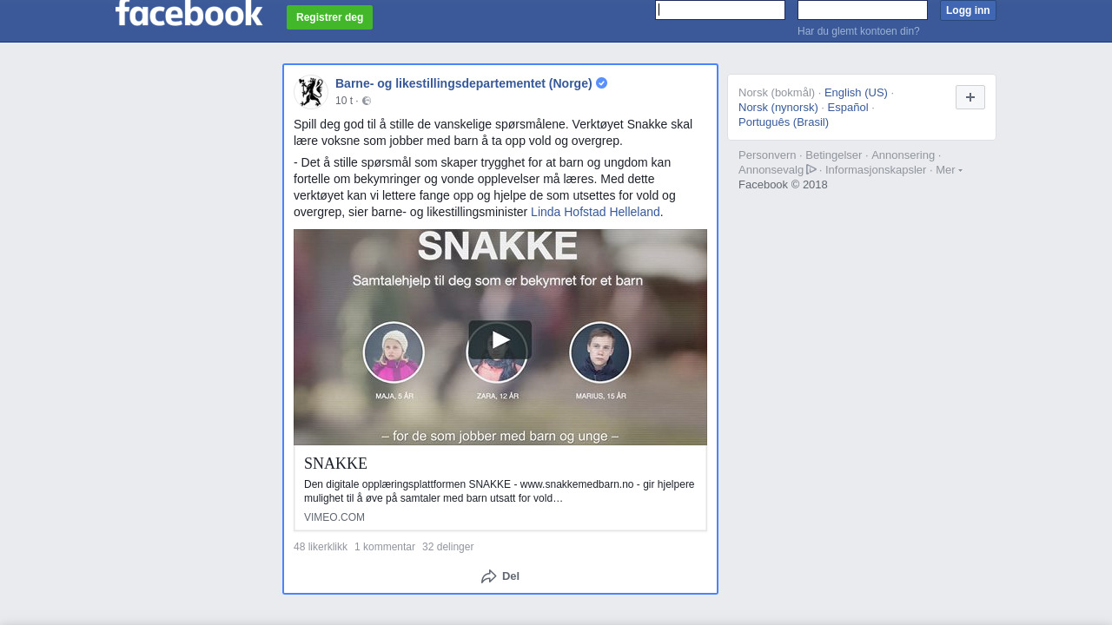1112x625 pixels.
Task: Open the 32 delinger shares list
Action: pyautogui.click(x=447, y=547)
